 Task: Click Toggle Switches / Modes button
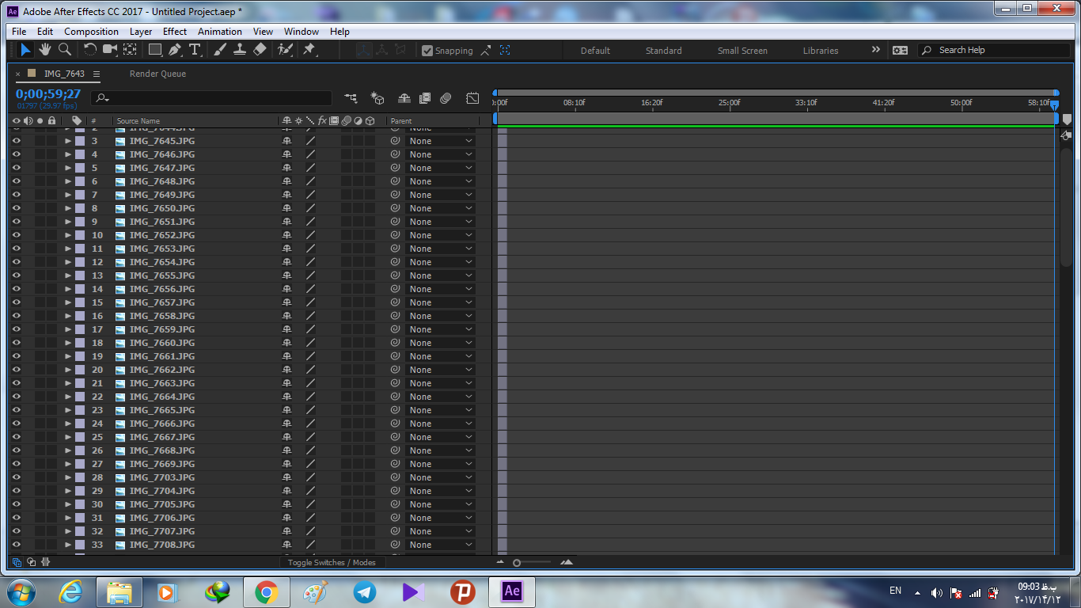[332, 562]
